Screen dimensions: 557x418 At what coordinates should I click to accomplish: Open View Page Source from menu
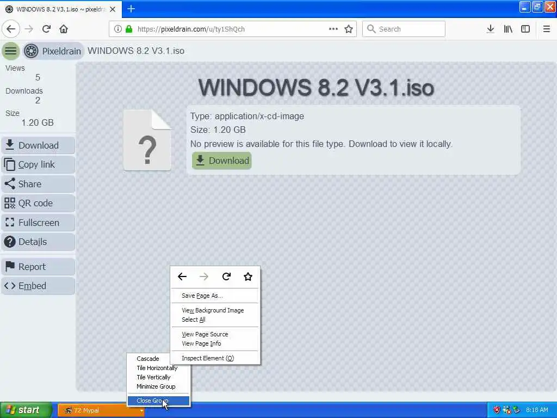click(215, 335)
